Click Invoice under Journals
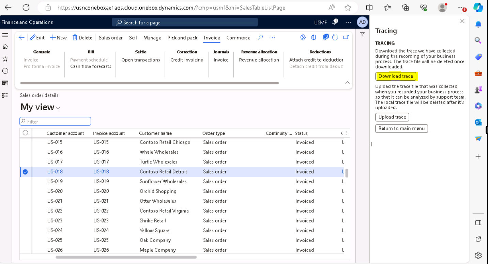The height and width of the screenshot is (264, 488). [221, 60]
